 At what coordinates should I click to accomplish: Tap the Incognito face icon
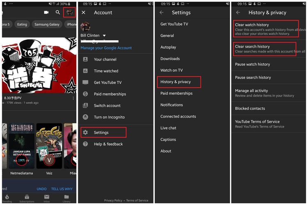pyautogui.click(x=85, y=117)
